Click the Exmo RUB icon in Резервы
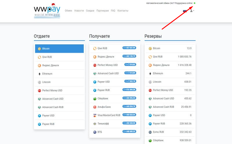Viewport: 232px width, 144px height. (150, 132)
